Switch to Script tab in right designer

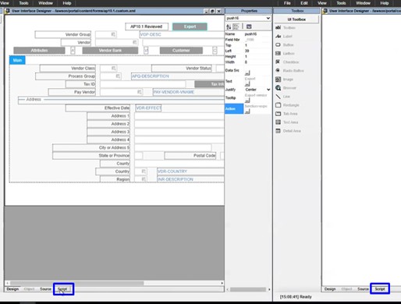click(x=380, y=289)
